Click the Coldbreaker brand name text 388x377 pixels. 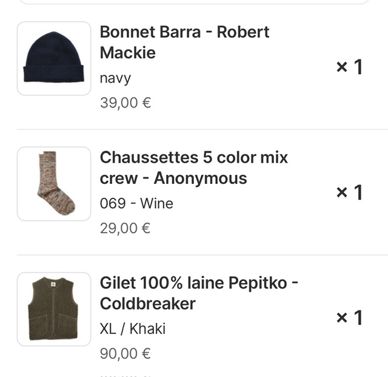pos(147,304)
